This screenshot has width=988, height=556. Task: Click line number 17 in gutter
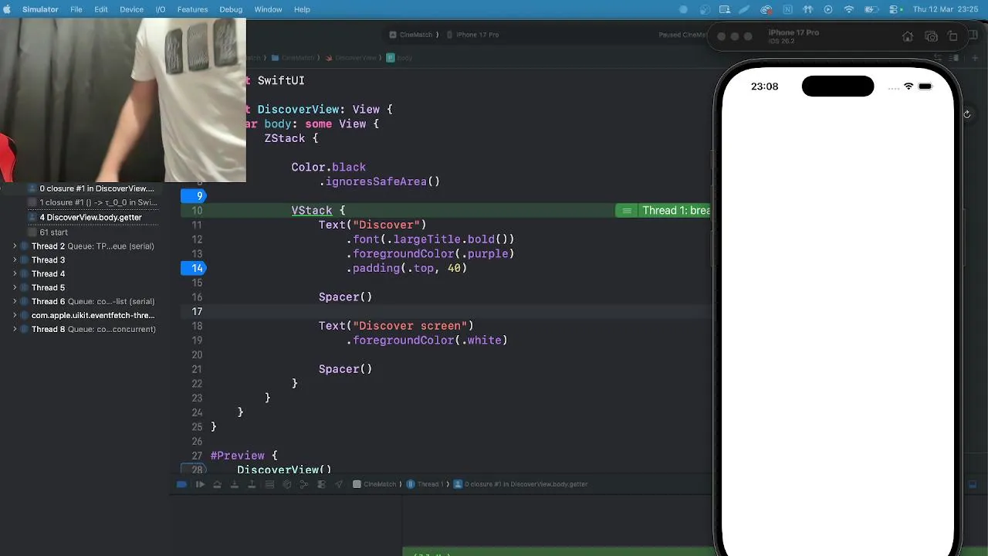pyautogui.click(x=197, y=311)
